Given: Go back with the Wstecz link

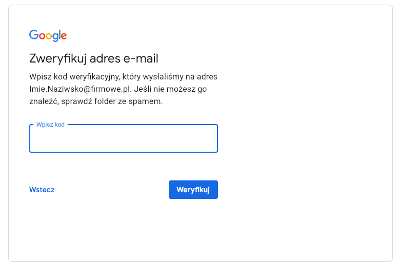Looking at the screenshot, I should click(42, 190).
